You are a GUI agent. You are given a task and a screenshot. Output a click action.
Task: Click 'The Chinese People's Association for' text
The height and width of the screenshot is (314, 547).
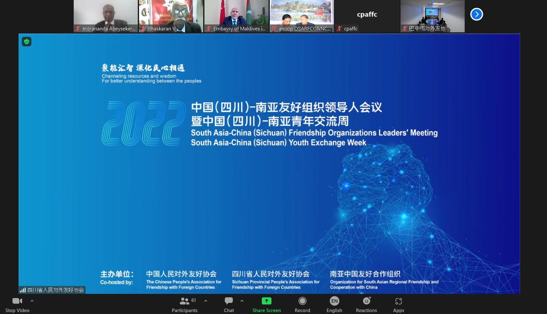point(184,282)
